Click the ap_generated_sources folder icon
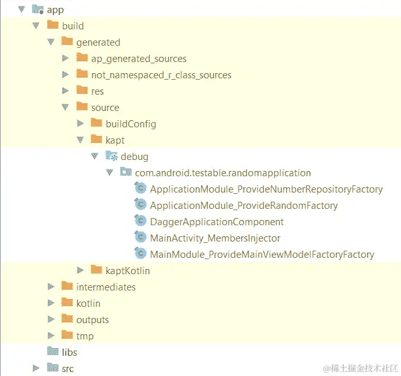Image resolution: width=401 pixels, height=376 pixels. click(82, 57)
